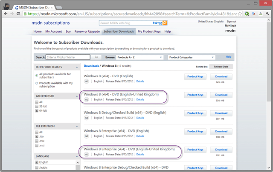273x172 pixels.
Task: Go back with the browser back arrow
Action: pos(6,14)
